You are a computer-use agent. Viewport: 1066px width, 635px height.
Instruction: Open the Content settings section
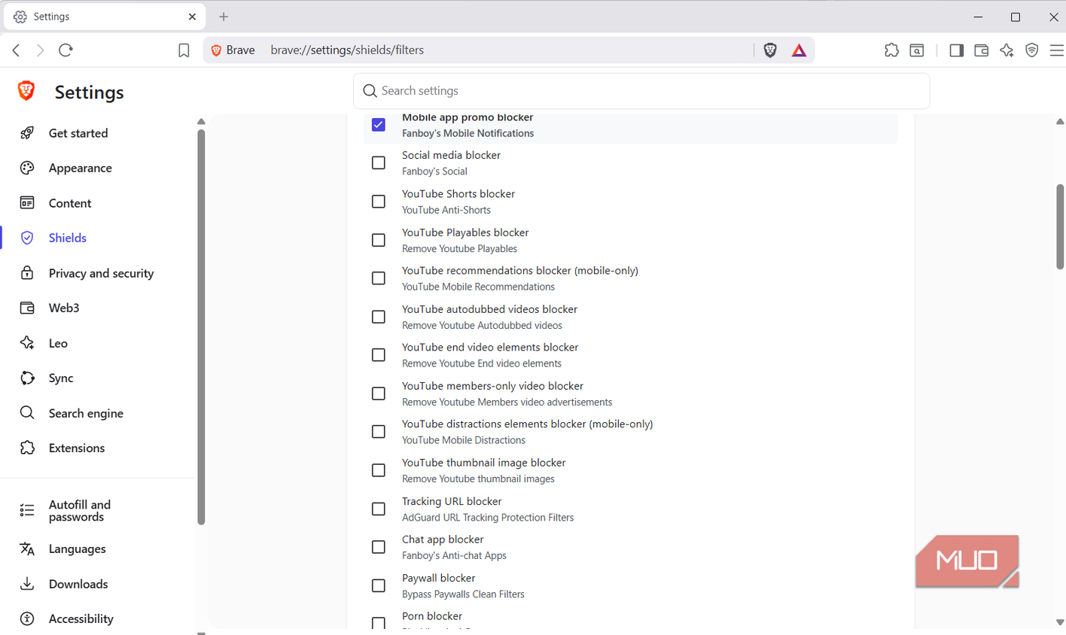tap(70, 203)
